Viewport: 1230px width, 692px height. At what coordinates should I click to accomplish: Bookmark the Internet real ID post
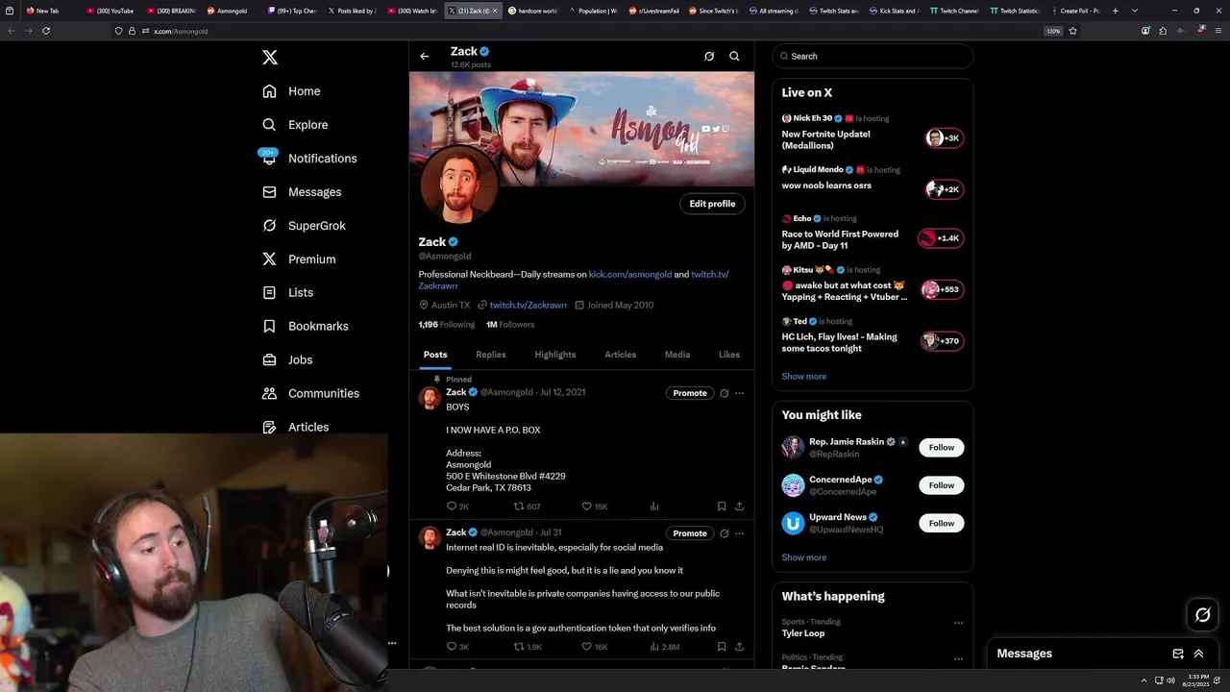tap(722, 647)
